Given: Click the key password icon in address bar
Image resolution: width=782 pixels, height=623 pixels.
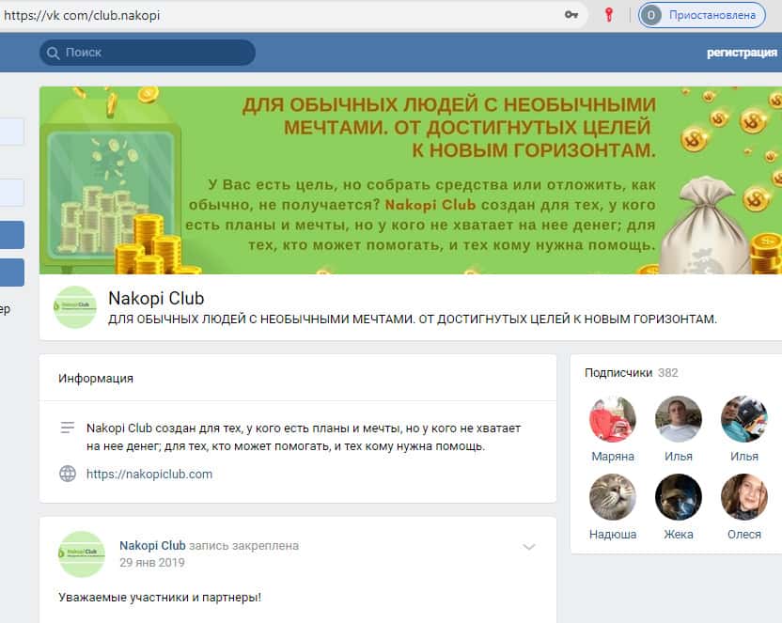Looking at the screenshot, I should (571, 15).
